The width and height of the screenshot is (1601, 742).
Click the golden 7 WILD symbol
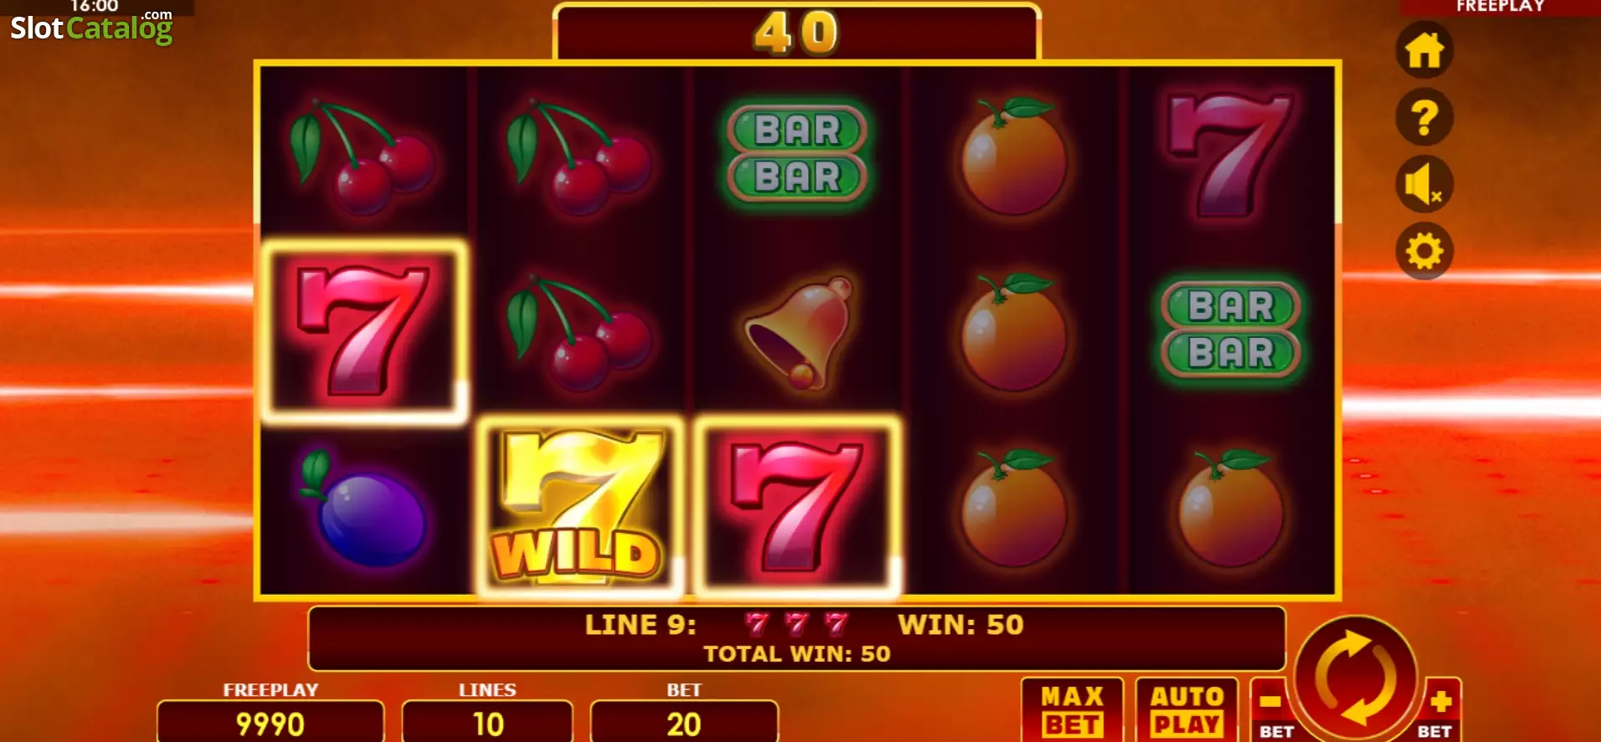[x=579, y=508]
